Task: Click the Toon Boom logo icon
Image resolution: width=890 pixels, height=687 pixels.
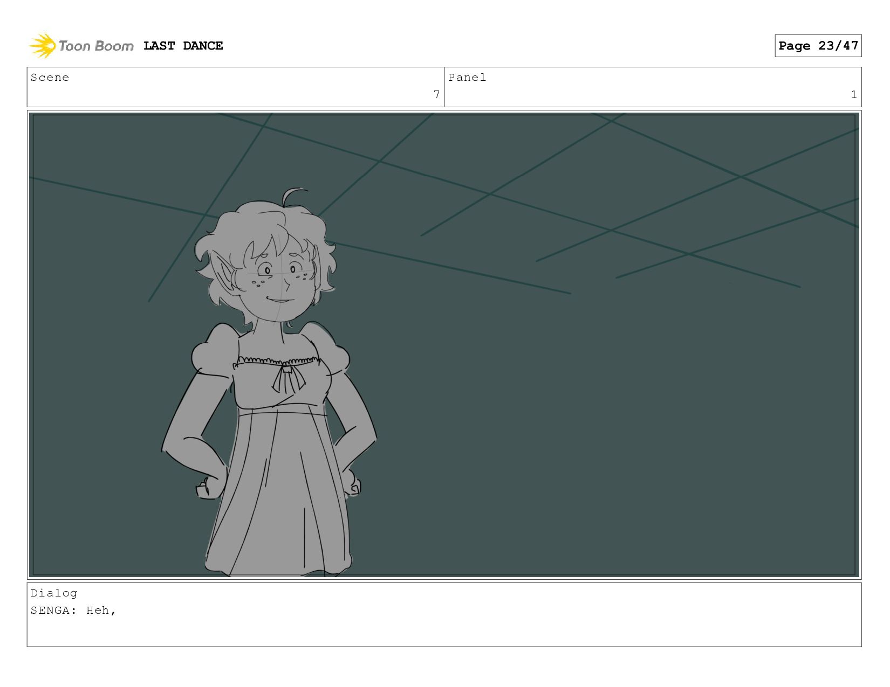Action: pos(43,46)
